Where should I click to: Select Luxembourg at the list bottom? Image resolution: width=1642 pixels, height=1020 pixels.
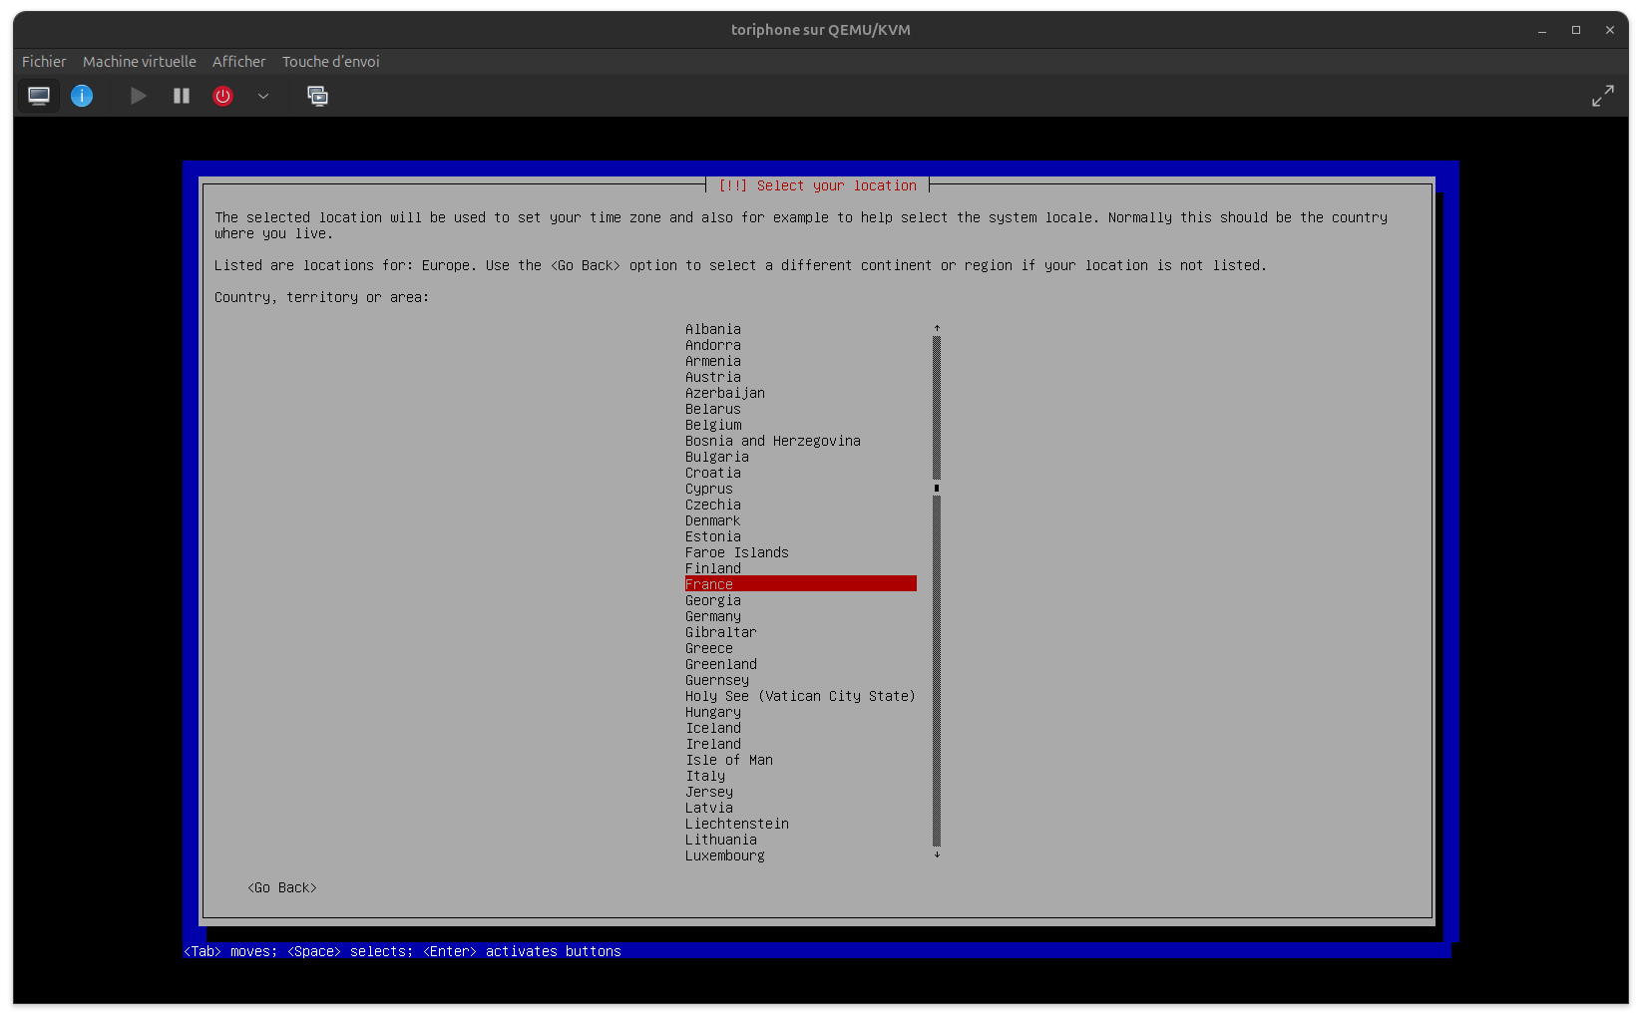pos(724,855)
